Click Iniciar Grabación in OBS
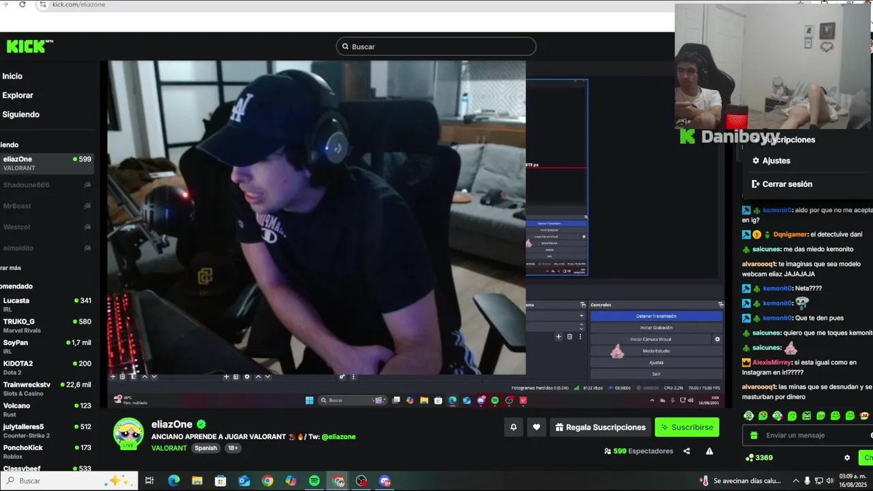873x491 pixels. click(x=656, y=327)
